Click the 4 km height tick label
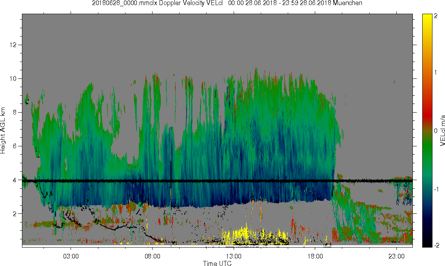445x266 pixels. click(15, 180)
